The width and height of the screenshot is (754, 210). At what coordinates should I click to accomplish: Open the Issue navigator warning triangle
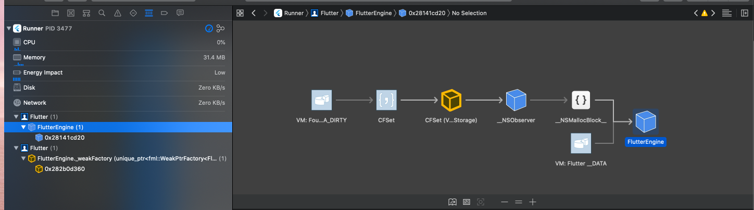[x=118, y=13]
